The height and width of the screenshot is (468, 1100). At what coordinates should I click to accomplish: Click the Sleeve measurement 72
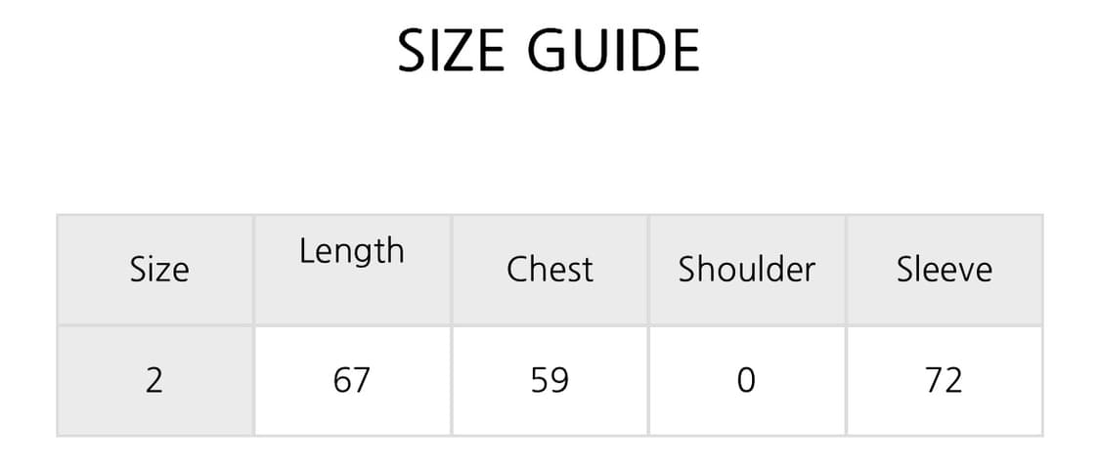coord(944,379)
